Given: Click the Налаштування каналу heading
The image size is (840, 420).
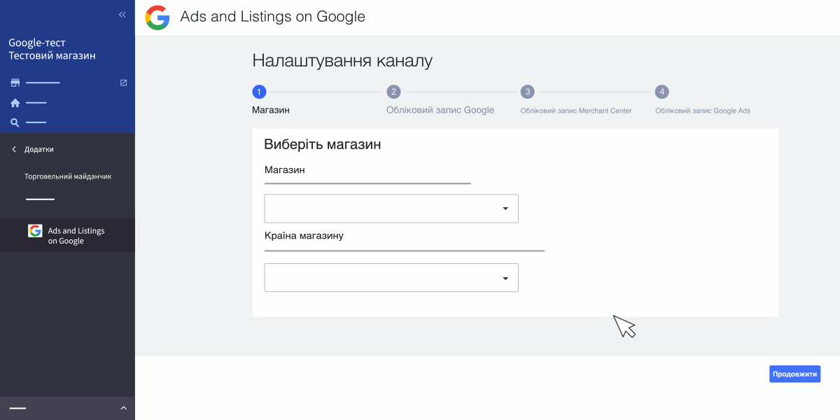Looking at the screenshot, I should [342, 61].
